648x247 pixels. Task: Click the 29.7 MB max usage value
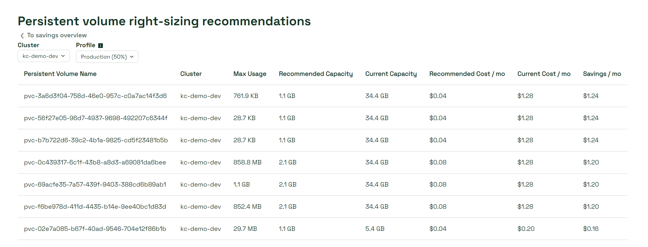pyautogui.click(x=245, y=229)
